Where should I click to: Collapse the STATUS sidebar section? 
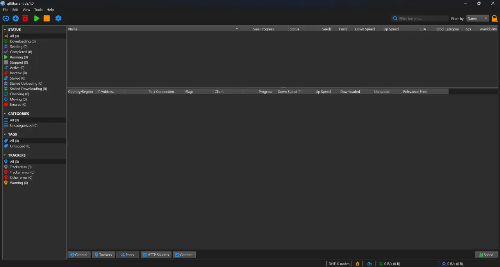click(5, 30)
